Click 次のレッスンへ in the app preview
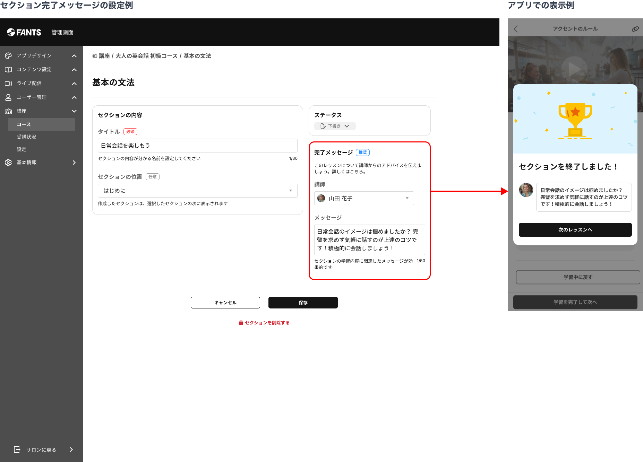 pos(575,230)
